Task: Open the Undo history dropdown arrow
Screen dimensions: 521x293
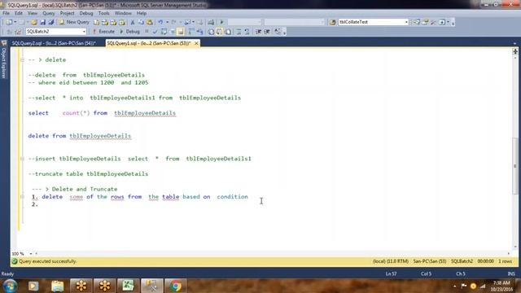Action: click(167, 22)
